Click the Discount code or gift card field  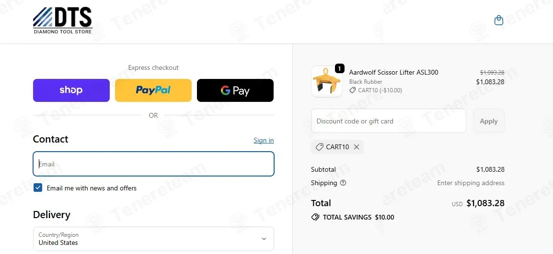pos(388,121)
